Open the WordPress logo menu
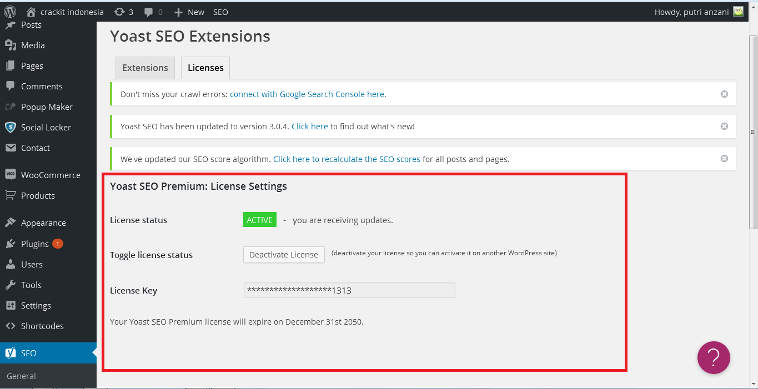 click(x=10, y=12)
